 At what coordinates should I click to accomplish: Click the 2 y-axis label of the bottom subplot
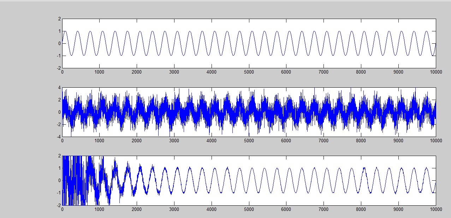[59, 156]
